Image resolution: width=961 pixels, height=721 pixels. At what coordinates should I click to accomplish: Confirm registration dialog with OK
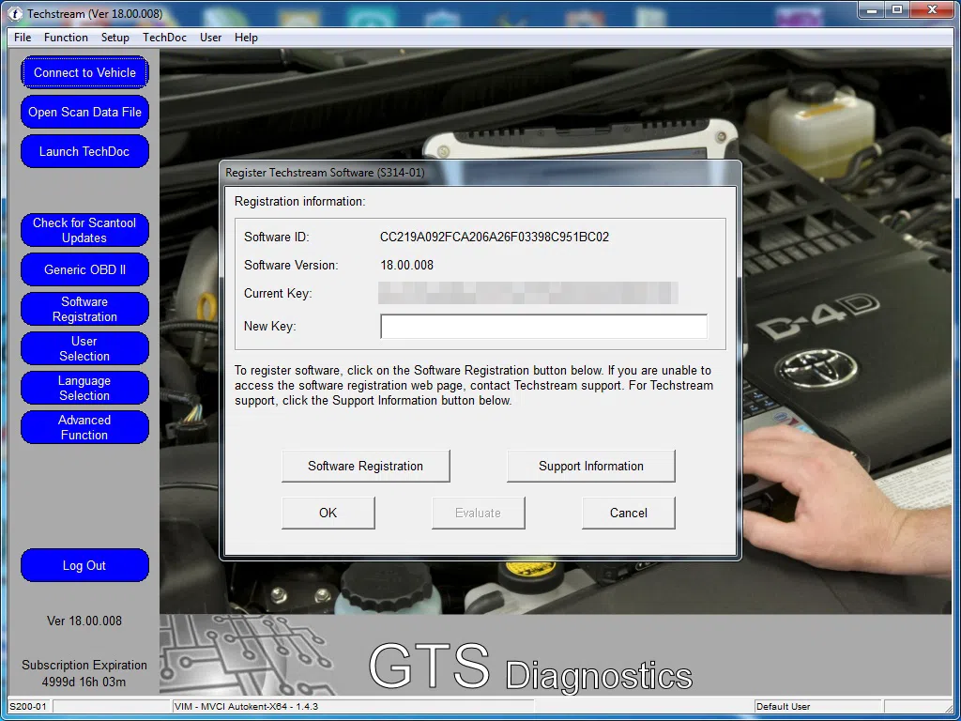coord(328,513)
